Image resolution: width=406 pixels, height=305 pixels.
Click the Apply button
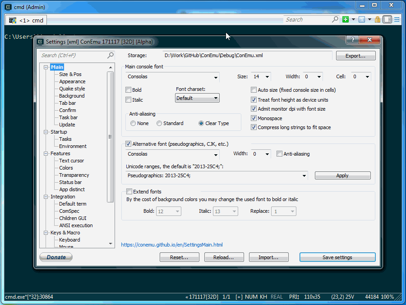(342, 175)
